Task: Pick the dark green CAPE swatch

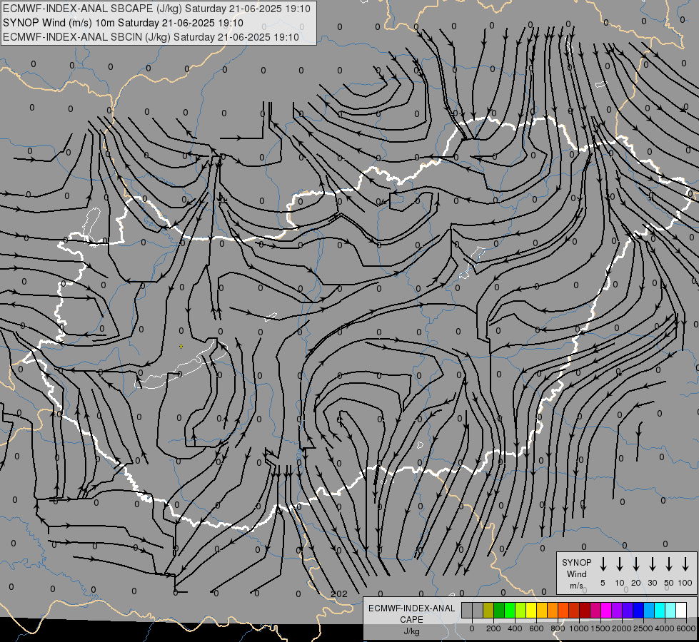Action: pyautogui.click(x=499, y=611)
